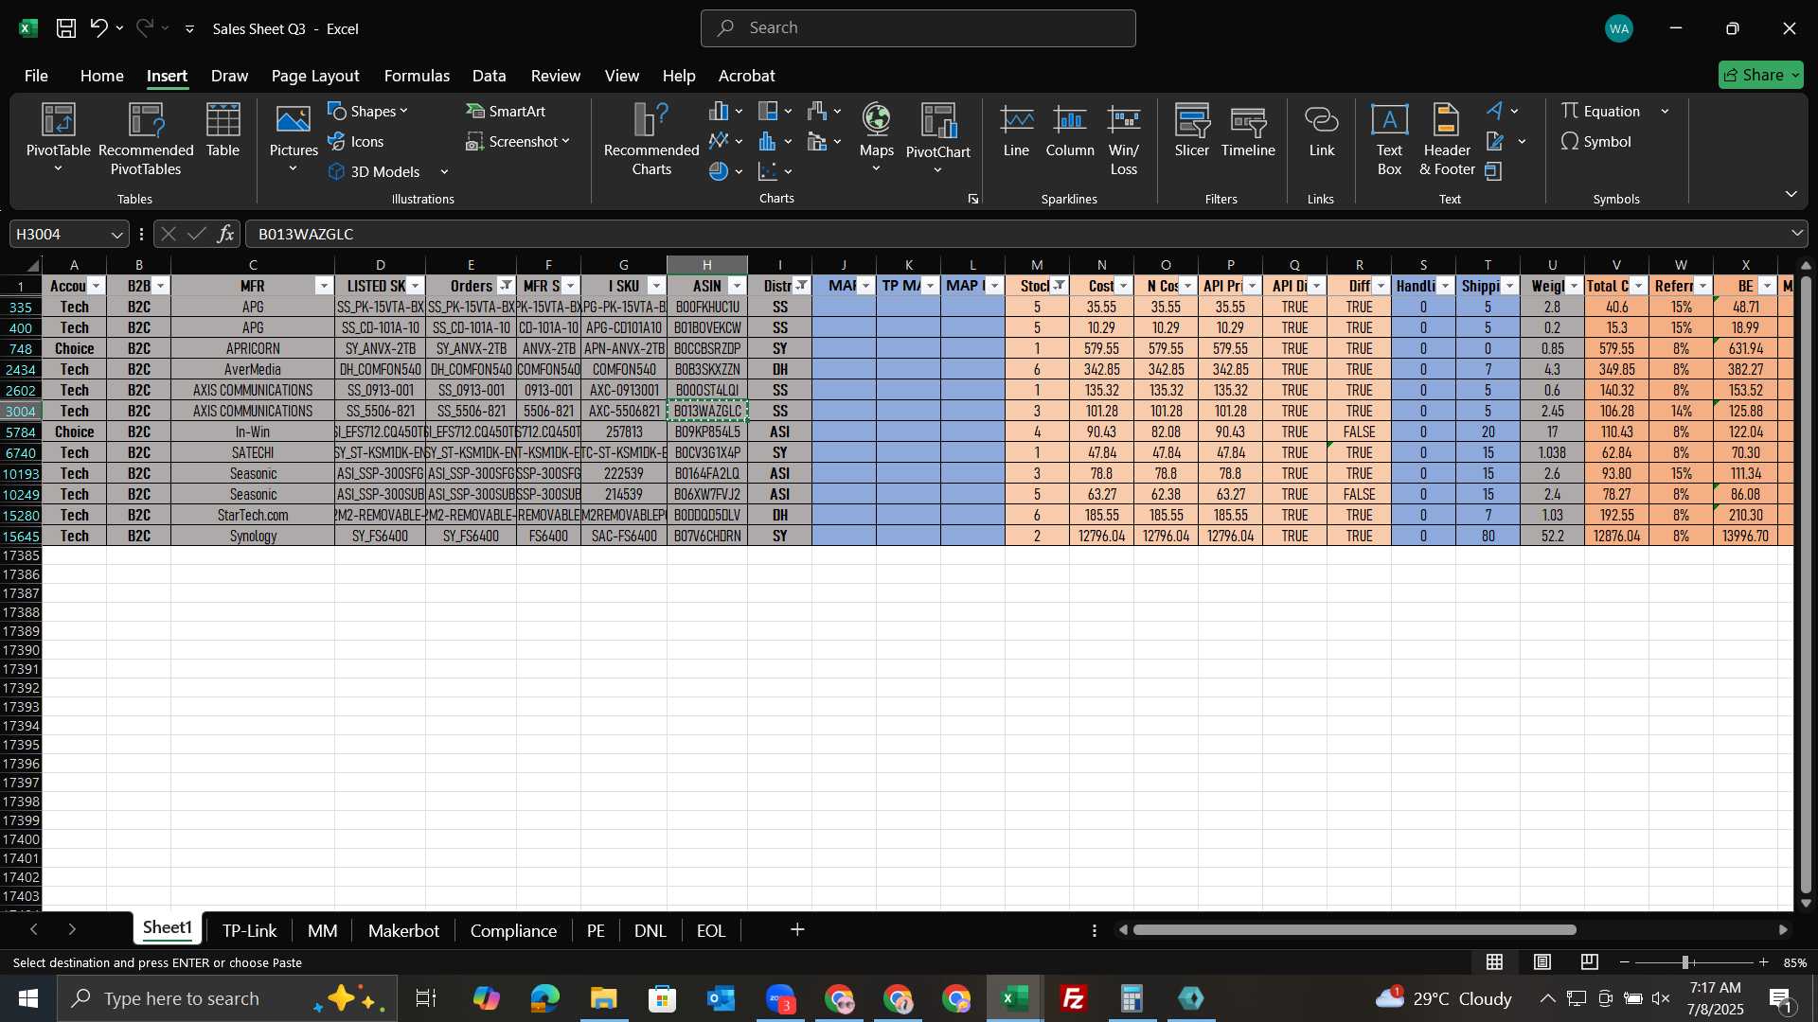Select column header M
The width and height of the screenshot is (1818, 1022).
point(1037,265)
